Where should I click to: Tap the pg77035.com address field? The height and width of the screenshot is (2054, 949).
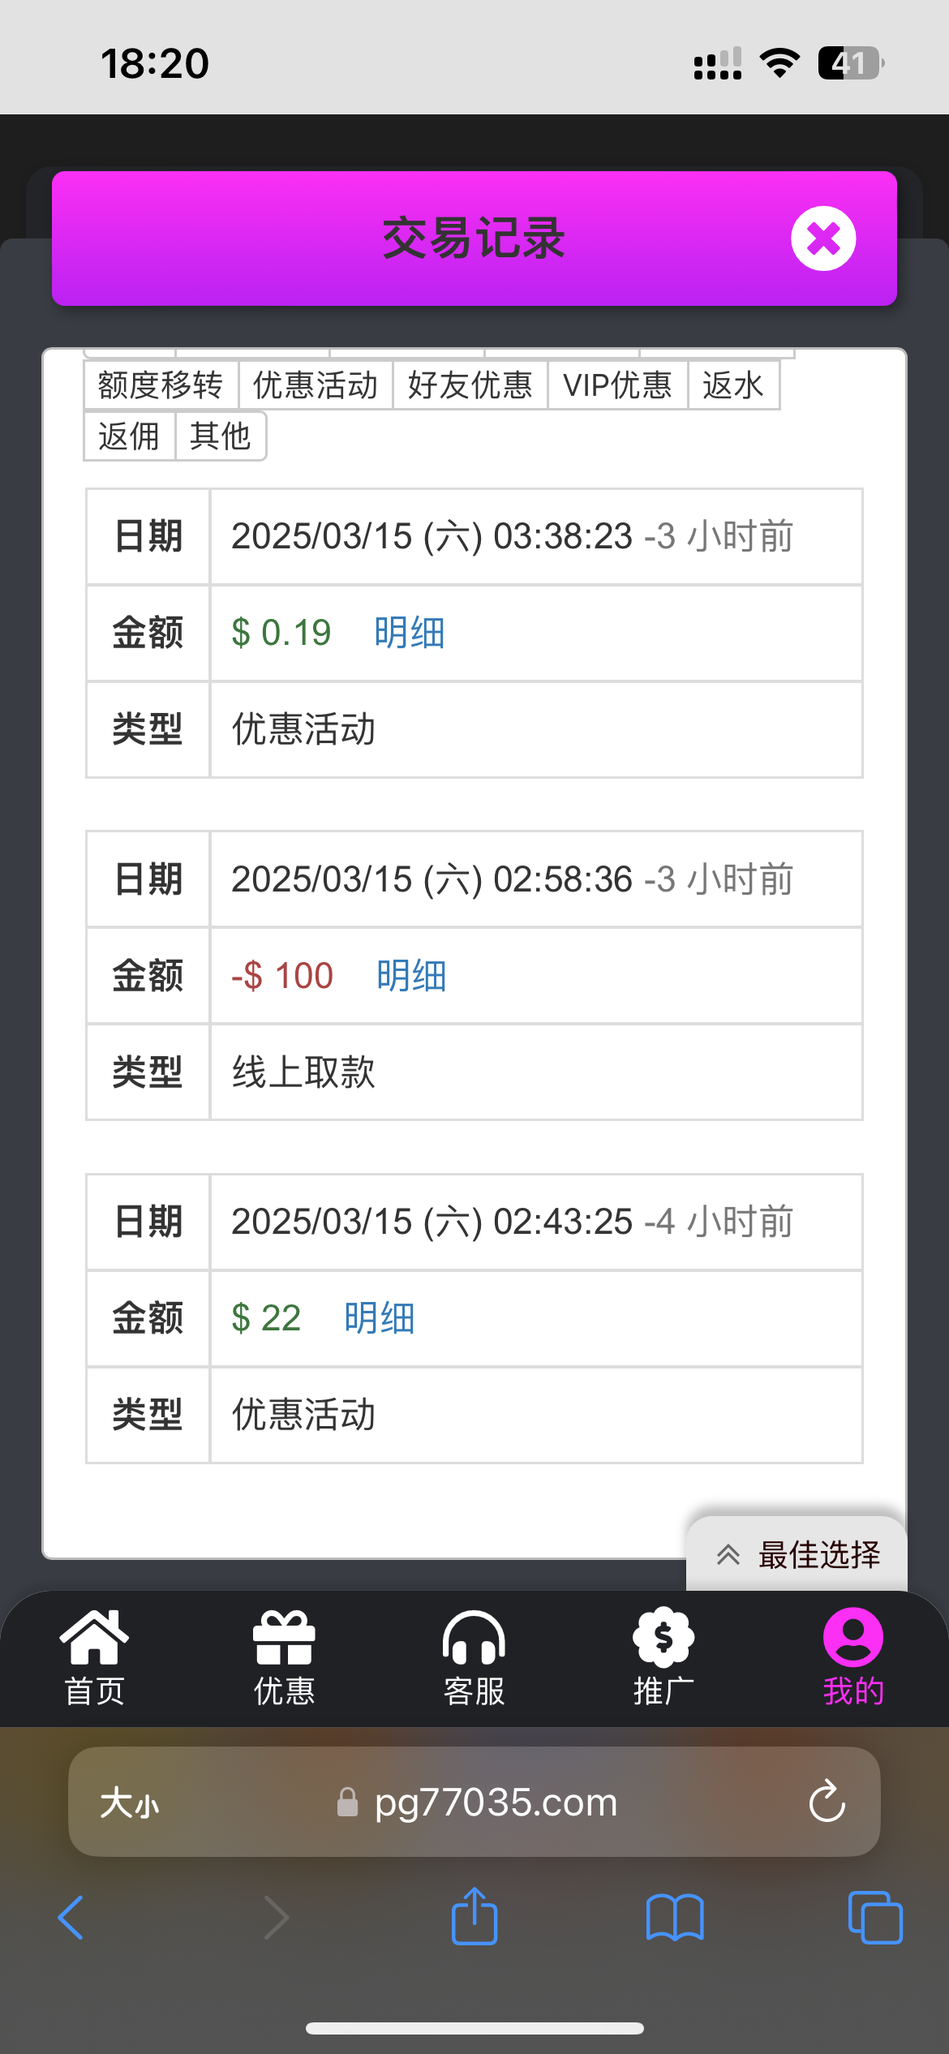(x=495, y=1802)
